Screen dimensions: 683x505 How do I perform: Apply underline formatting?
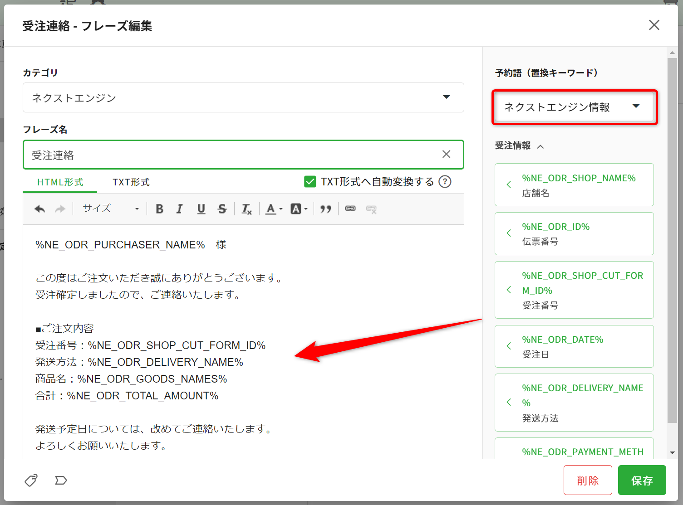pyautogui.click(x=201, y=209)
